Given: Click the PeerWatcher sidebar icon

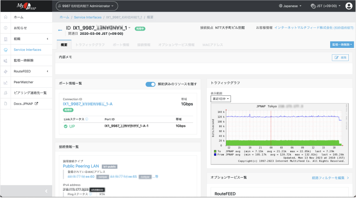Looking at the screenshot, I should (6, 82).
